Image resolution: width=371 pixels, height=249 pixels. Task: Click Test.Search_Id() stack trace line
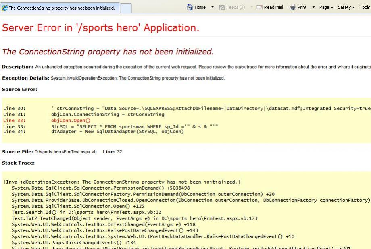(87, 212)
